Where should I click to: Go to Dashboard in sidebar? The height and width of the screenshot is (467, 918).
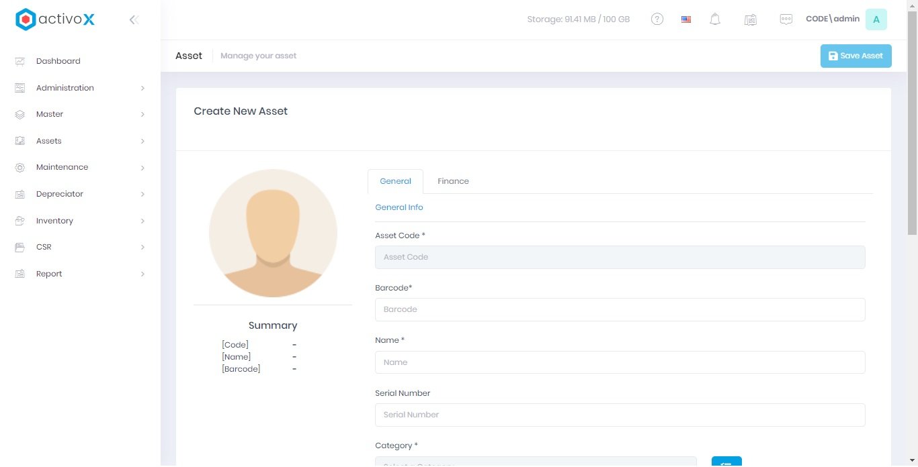58,61
